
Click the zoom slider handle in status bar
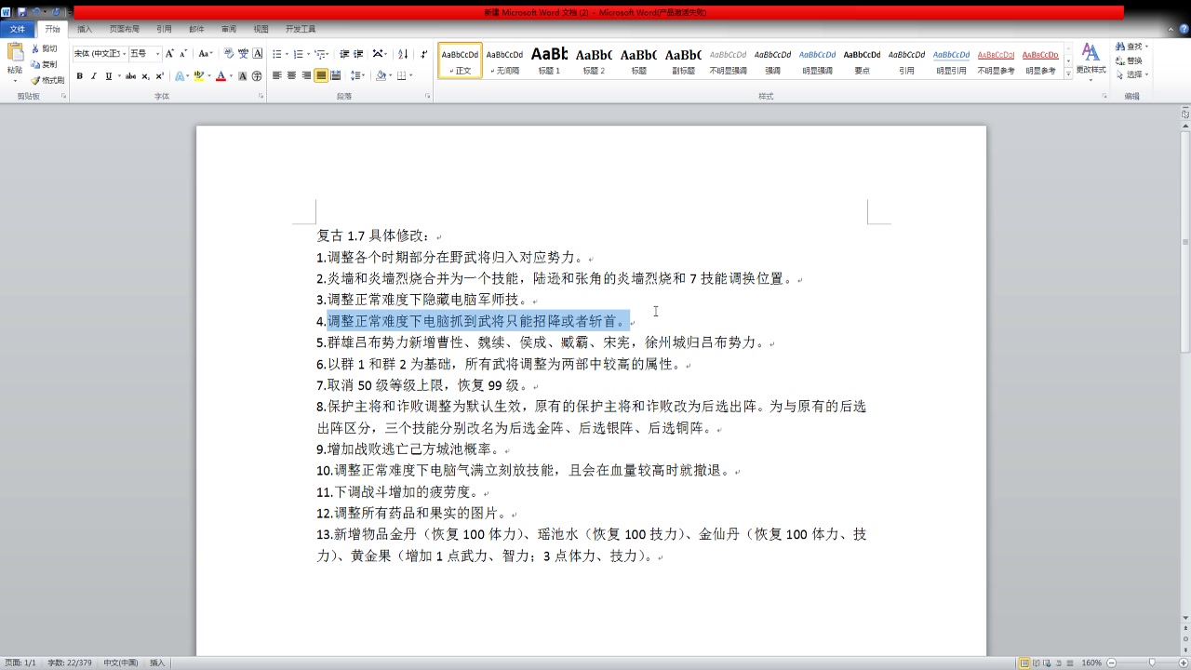pyautogui.click(x=1152, y=663)
